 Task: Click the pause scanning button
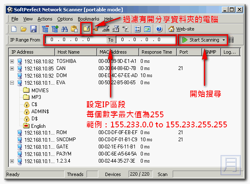tap(231, 40)
